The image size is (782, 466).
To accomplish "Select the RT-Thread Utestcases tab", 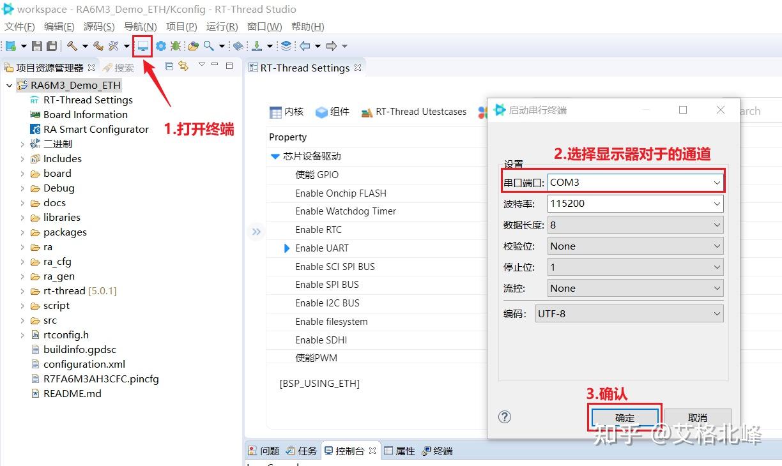I will point(414,112).
